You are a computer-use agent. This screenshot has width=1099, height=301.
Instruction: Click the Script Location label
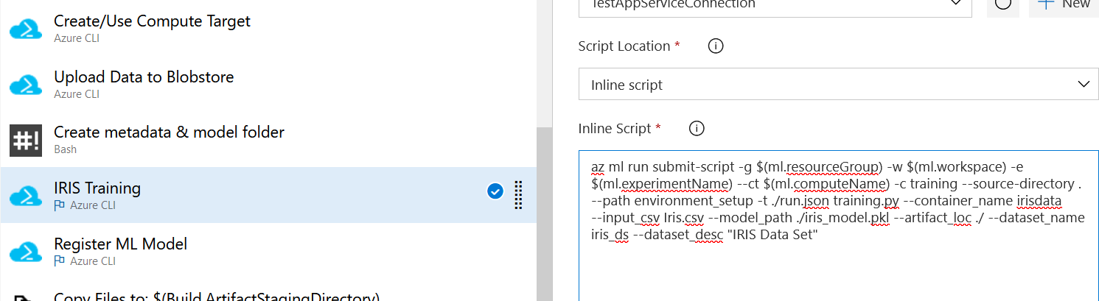coord(624,46)
